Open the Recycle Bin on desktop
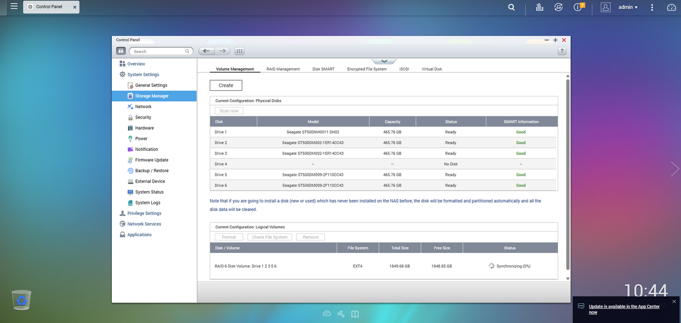This screenshot has height=323, width=681. pos(22,300)
